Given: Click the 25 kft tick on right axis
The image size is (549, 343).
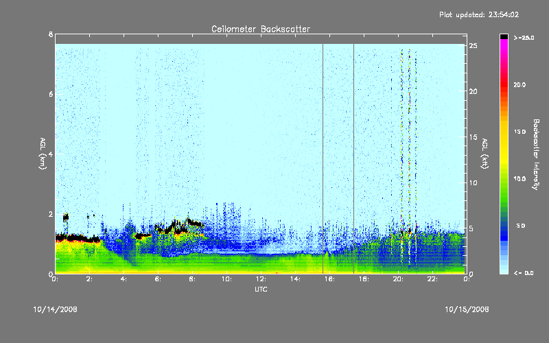Looking at the screenshot, I should point(474,46).
